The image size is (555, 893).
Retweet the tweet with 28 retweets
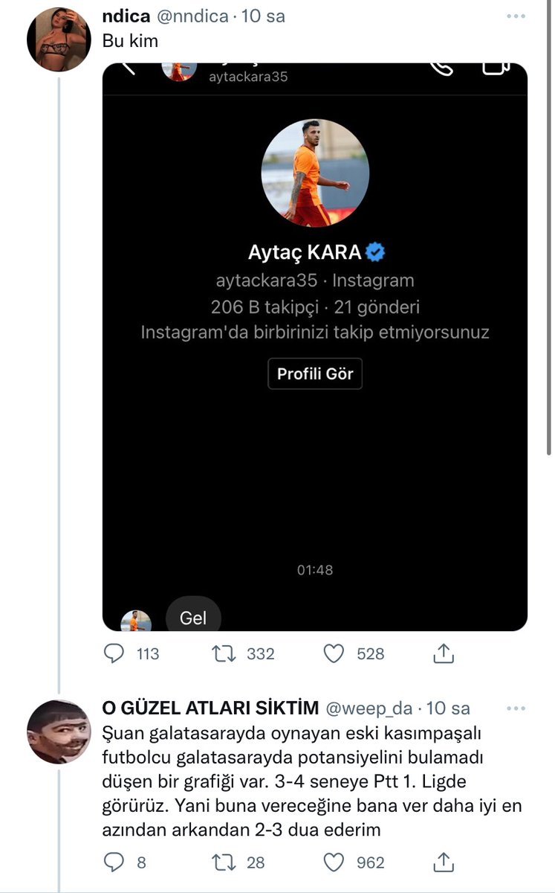click(x=223, y=862)
